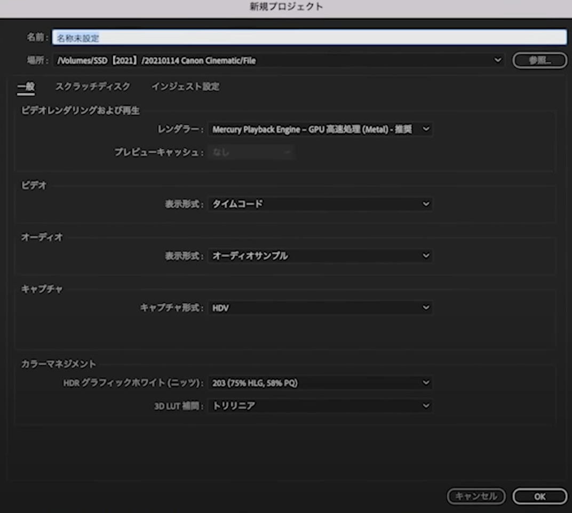Click the 参照 browse button
The image size is (572, 513).
tap(539, 60)
